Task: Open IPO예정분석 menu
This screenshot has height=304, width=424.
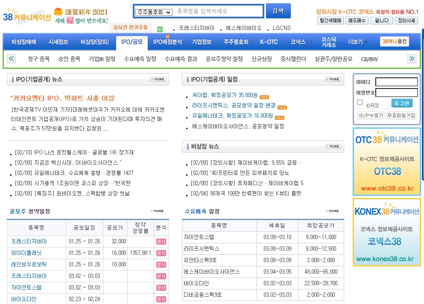Action: pos(167,42)
